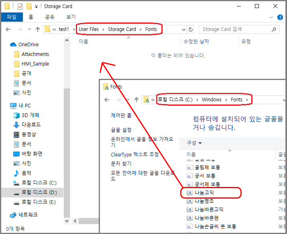287x234 pixels.
Task: Open the Attachments folder in the sidebar
Action: (x=31, y=54)
